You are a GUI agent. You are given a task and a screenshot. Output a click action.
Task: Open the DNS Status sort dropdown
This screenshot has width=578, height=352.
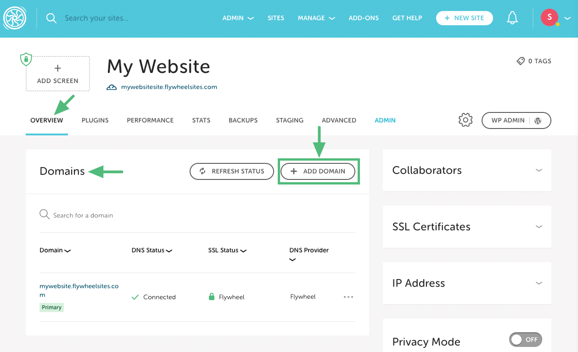pos(169,251)
